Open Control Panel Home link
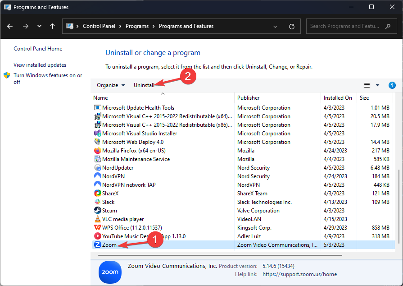403x286 pixels. [x=38, y=49]
